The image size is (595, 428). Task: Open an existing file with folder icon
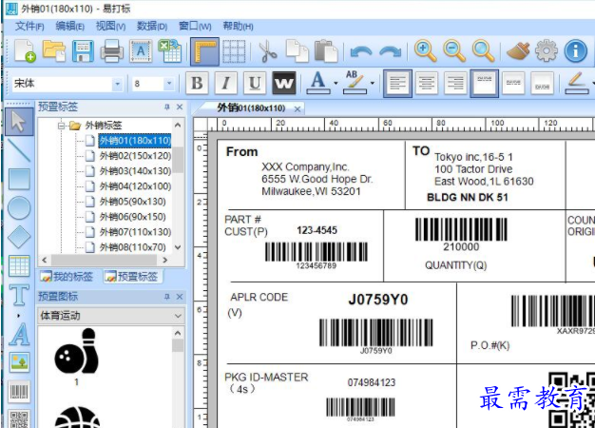[x=53, y=51]
